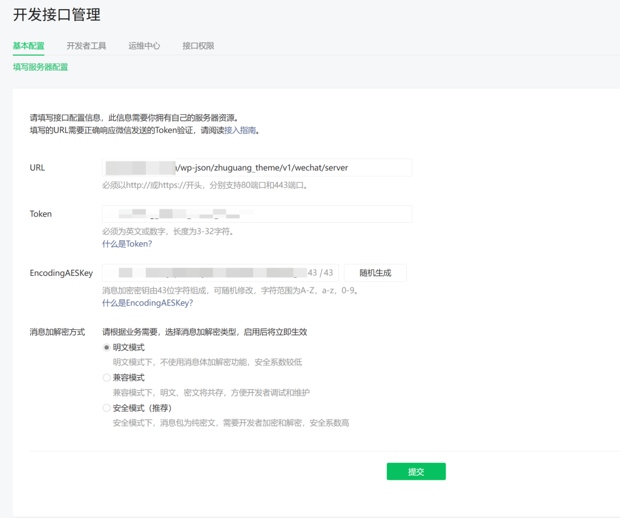620x518 pixels.
Task: Open the 什么是Token? help link
Action: pyautogui.click(x=127, y=244)
